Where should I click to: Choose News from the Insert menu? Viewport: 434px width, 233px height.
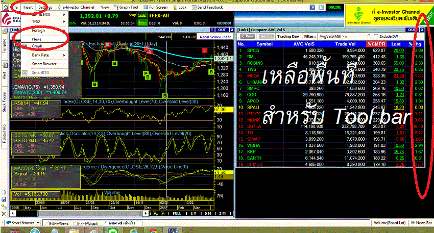(x=44, y=39)
